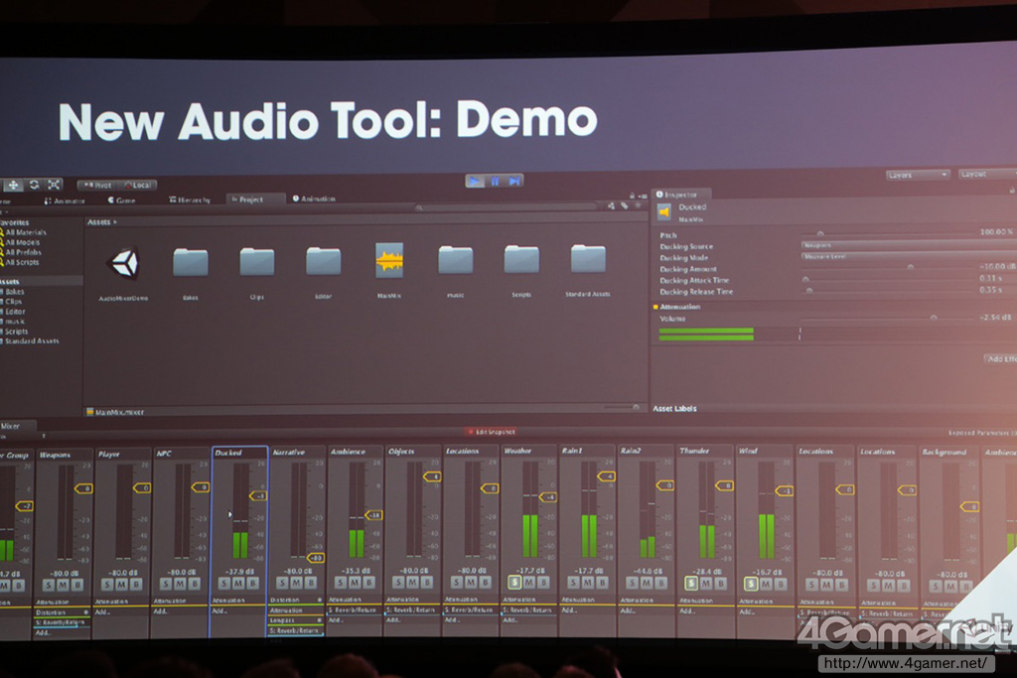Click the Ducked speaker icon in Inspector
Image resolution: width=1017 pixels, height=678 pixels.
664,211
